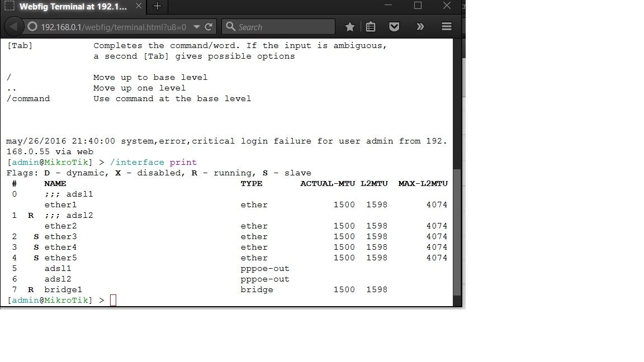Click the '/interface print' command text
This screenshot has height=362, width=644.
[x=153, y=163]
